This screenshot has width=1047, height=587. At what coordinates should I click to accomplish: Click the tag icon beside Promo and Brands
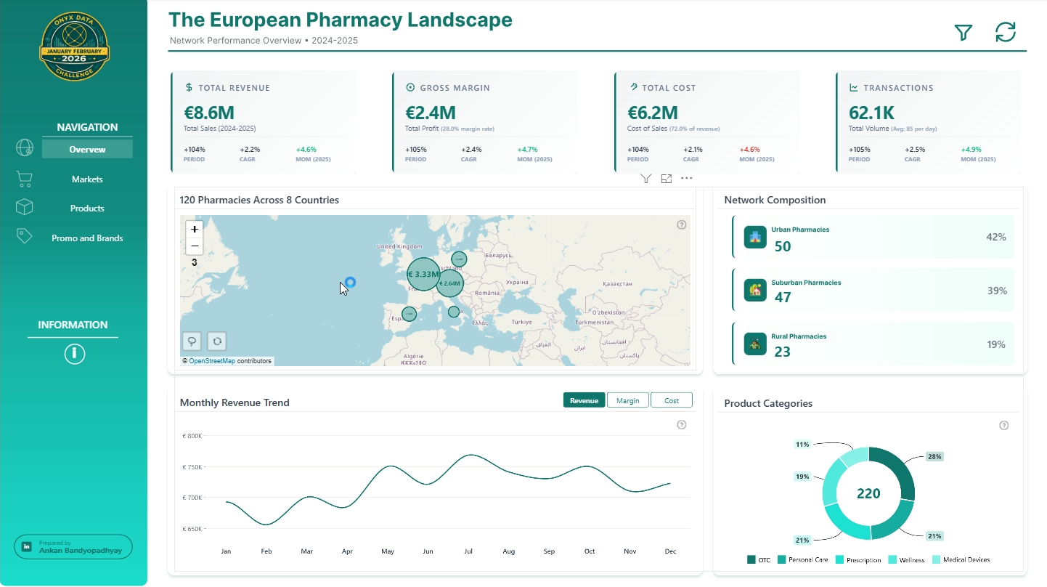click(x=24, y=235)
